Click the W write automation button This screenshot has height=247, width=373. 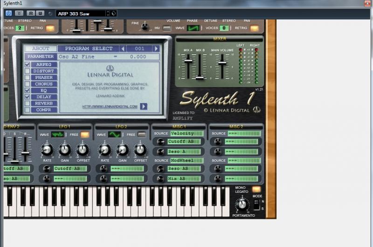coord(40,14)
